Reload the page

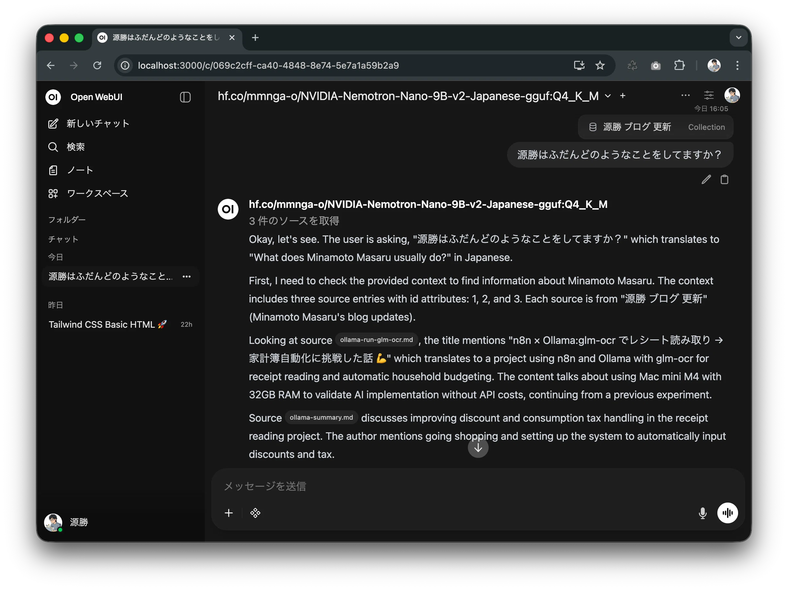97,65
